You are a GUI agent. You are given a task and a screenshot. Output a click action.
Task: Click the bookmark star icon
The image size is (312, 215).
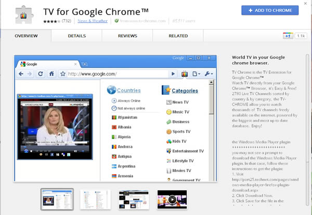coord(63,74)
